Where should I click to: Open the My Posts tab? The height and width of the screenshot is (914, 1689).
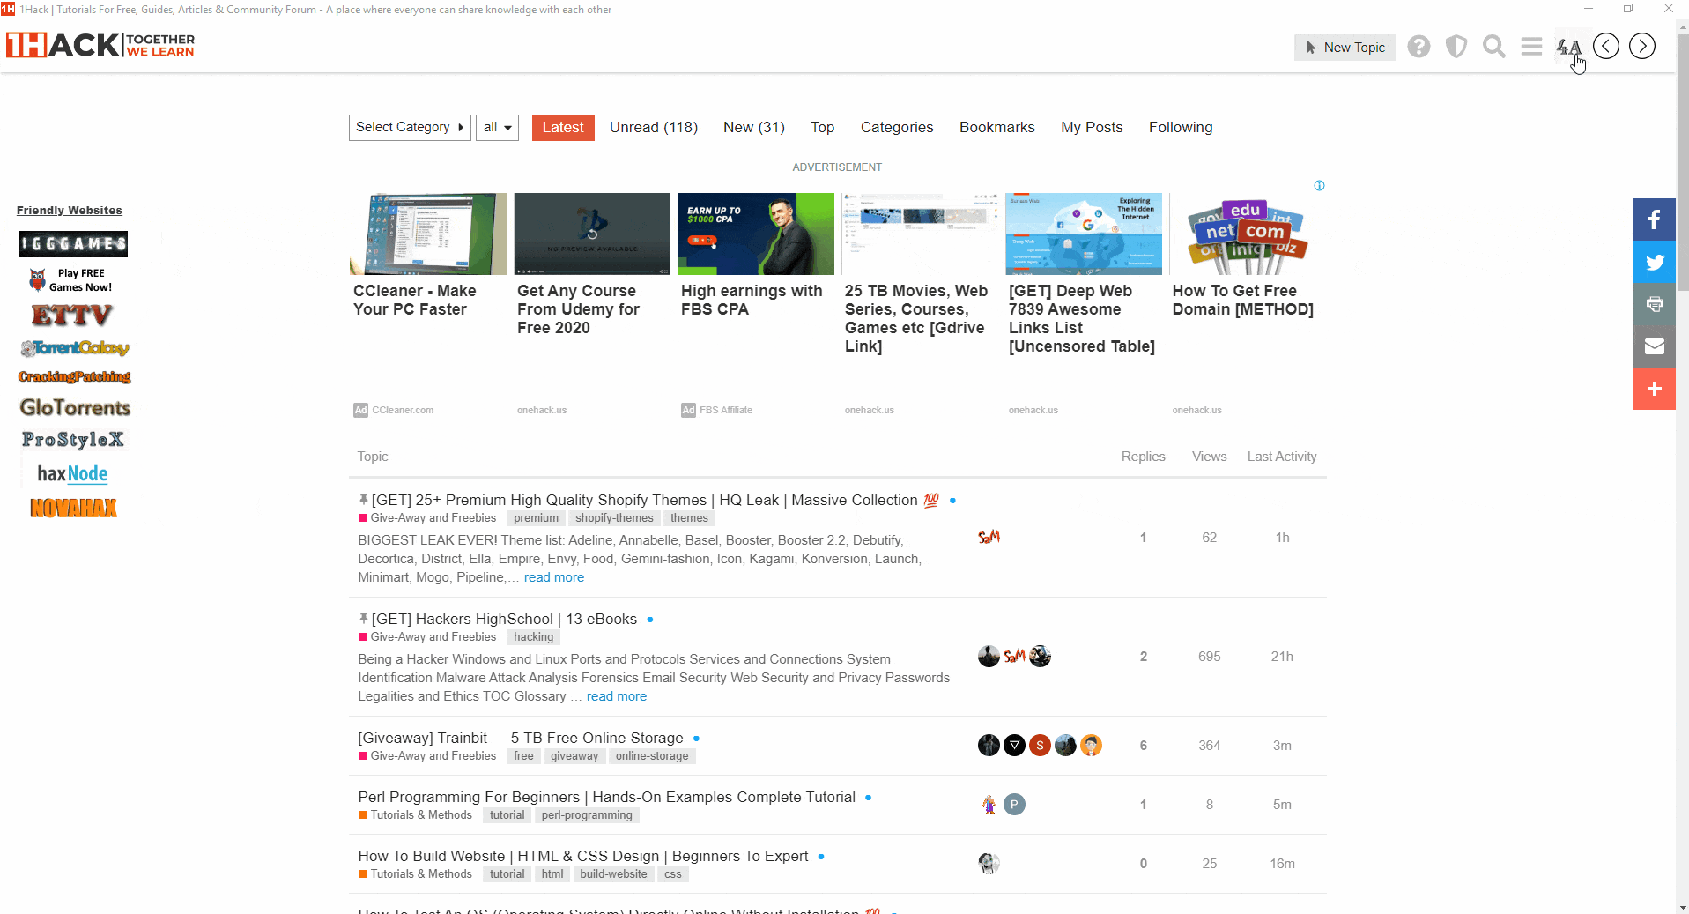pos(1092,128)
